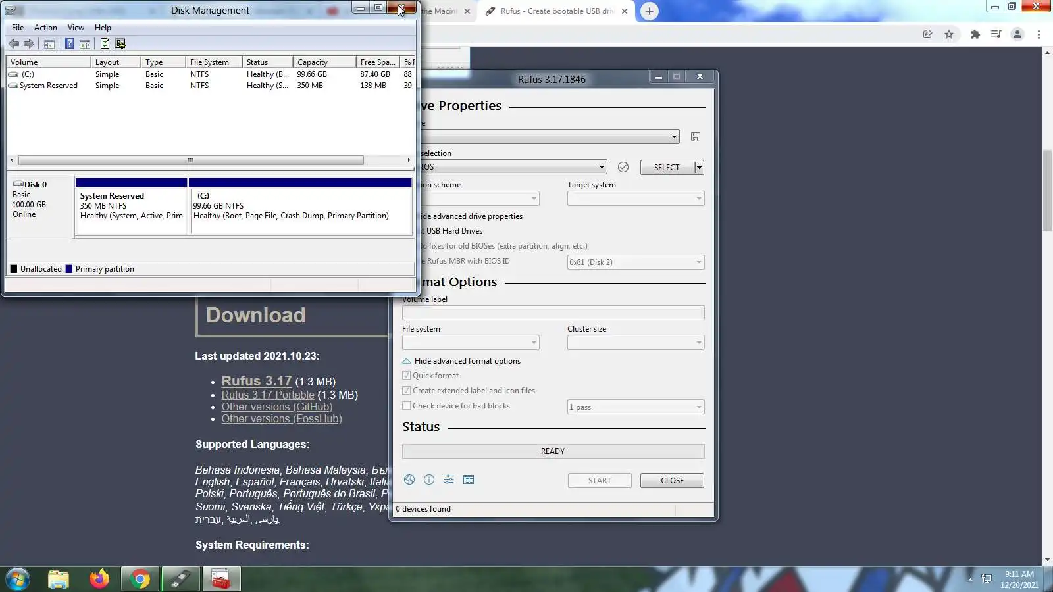The width and height of the screenshot is (1053, 592).
Task: Toggle Show/Hide Console Tree in Disk Management
Action: point(49,44)
